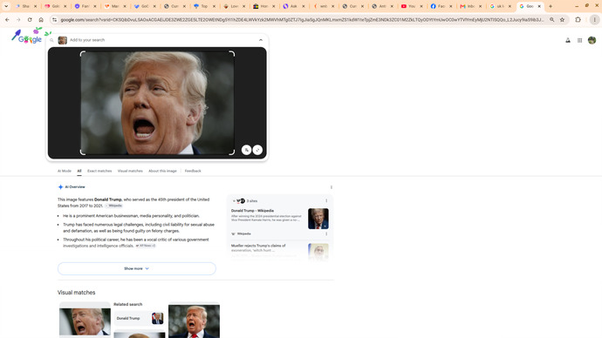
Task: Click the thumbnail beside the Wikipedia source card
Action: pyautogui.click(x=318, y=219)
